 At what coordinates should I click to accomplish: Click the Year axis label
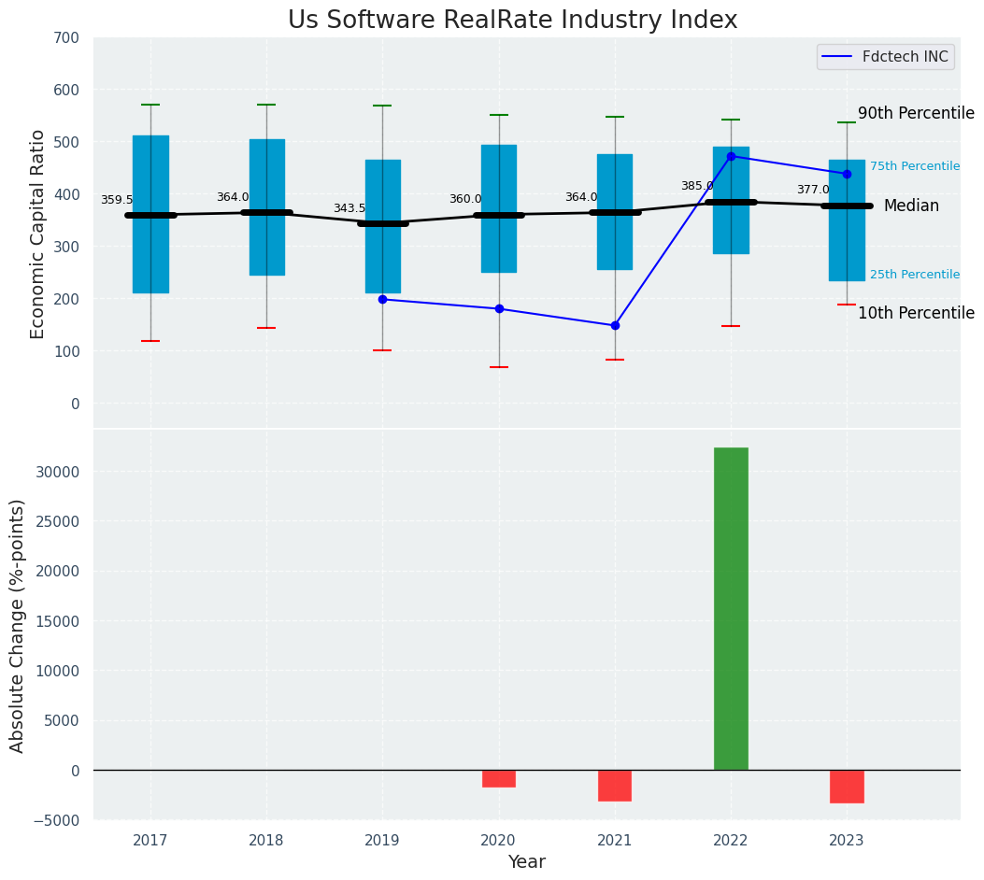[526, 861]
